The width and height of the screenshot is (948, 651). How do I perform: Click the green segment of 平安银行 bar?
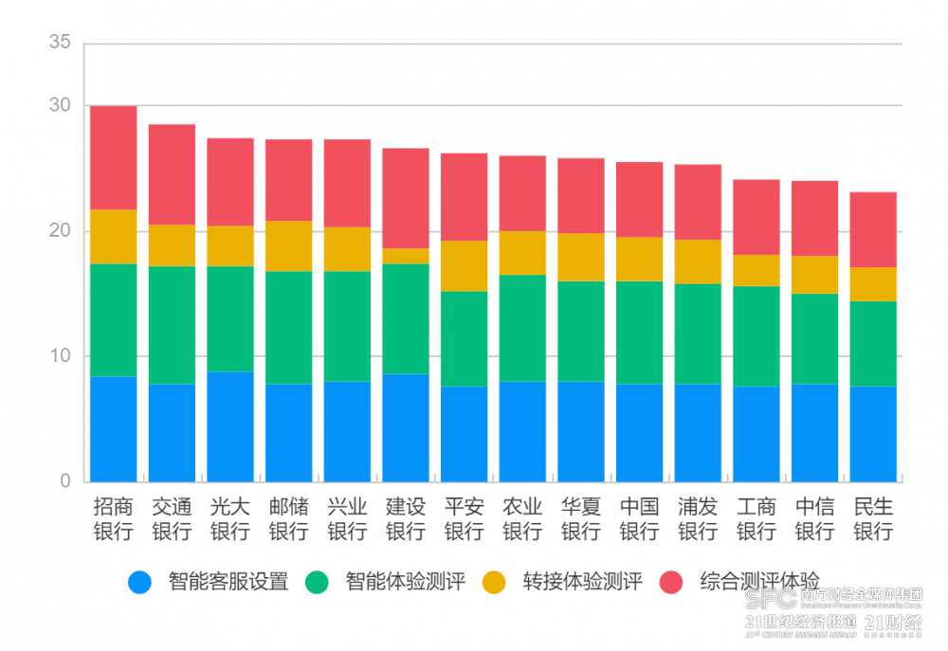tap(465, 339)
